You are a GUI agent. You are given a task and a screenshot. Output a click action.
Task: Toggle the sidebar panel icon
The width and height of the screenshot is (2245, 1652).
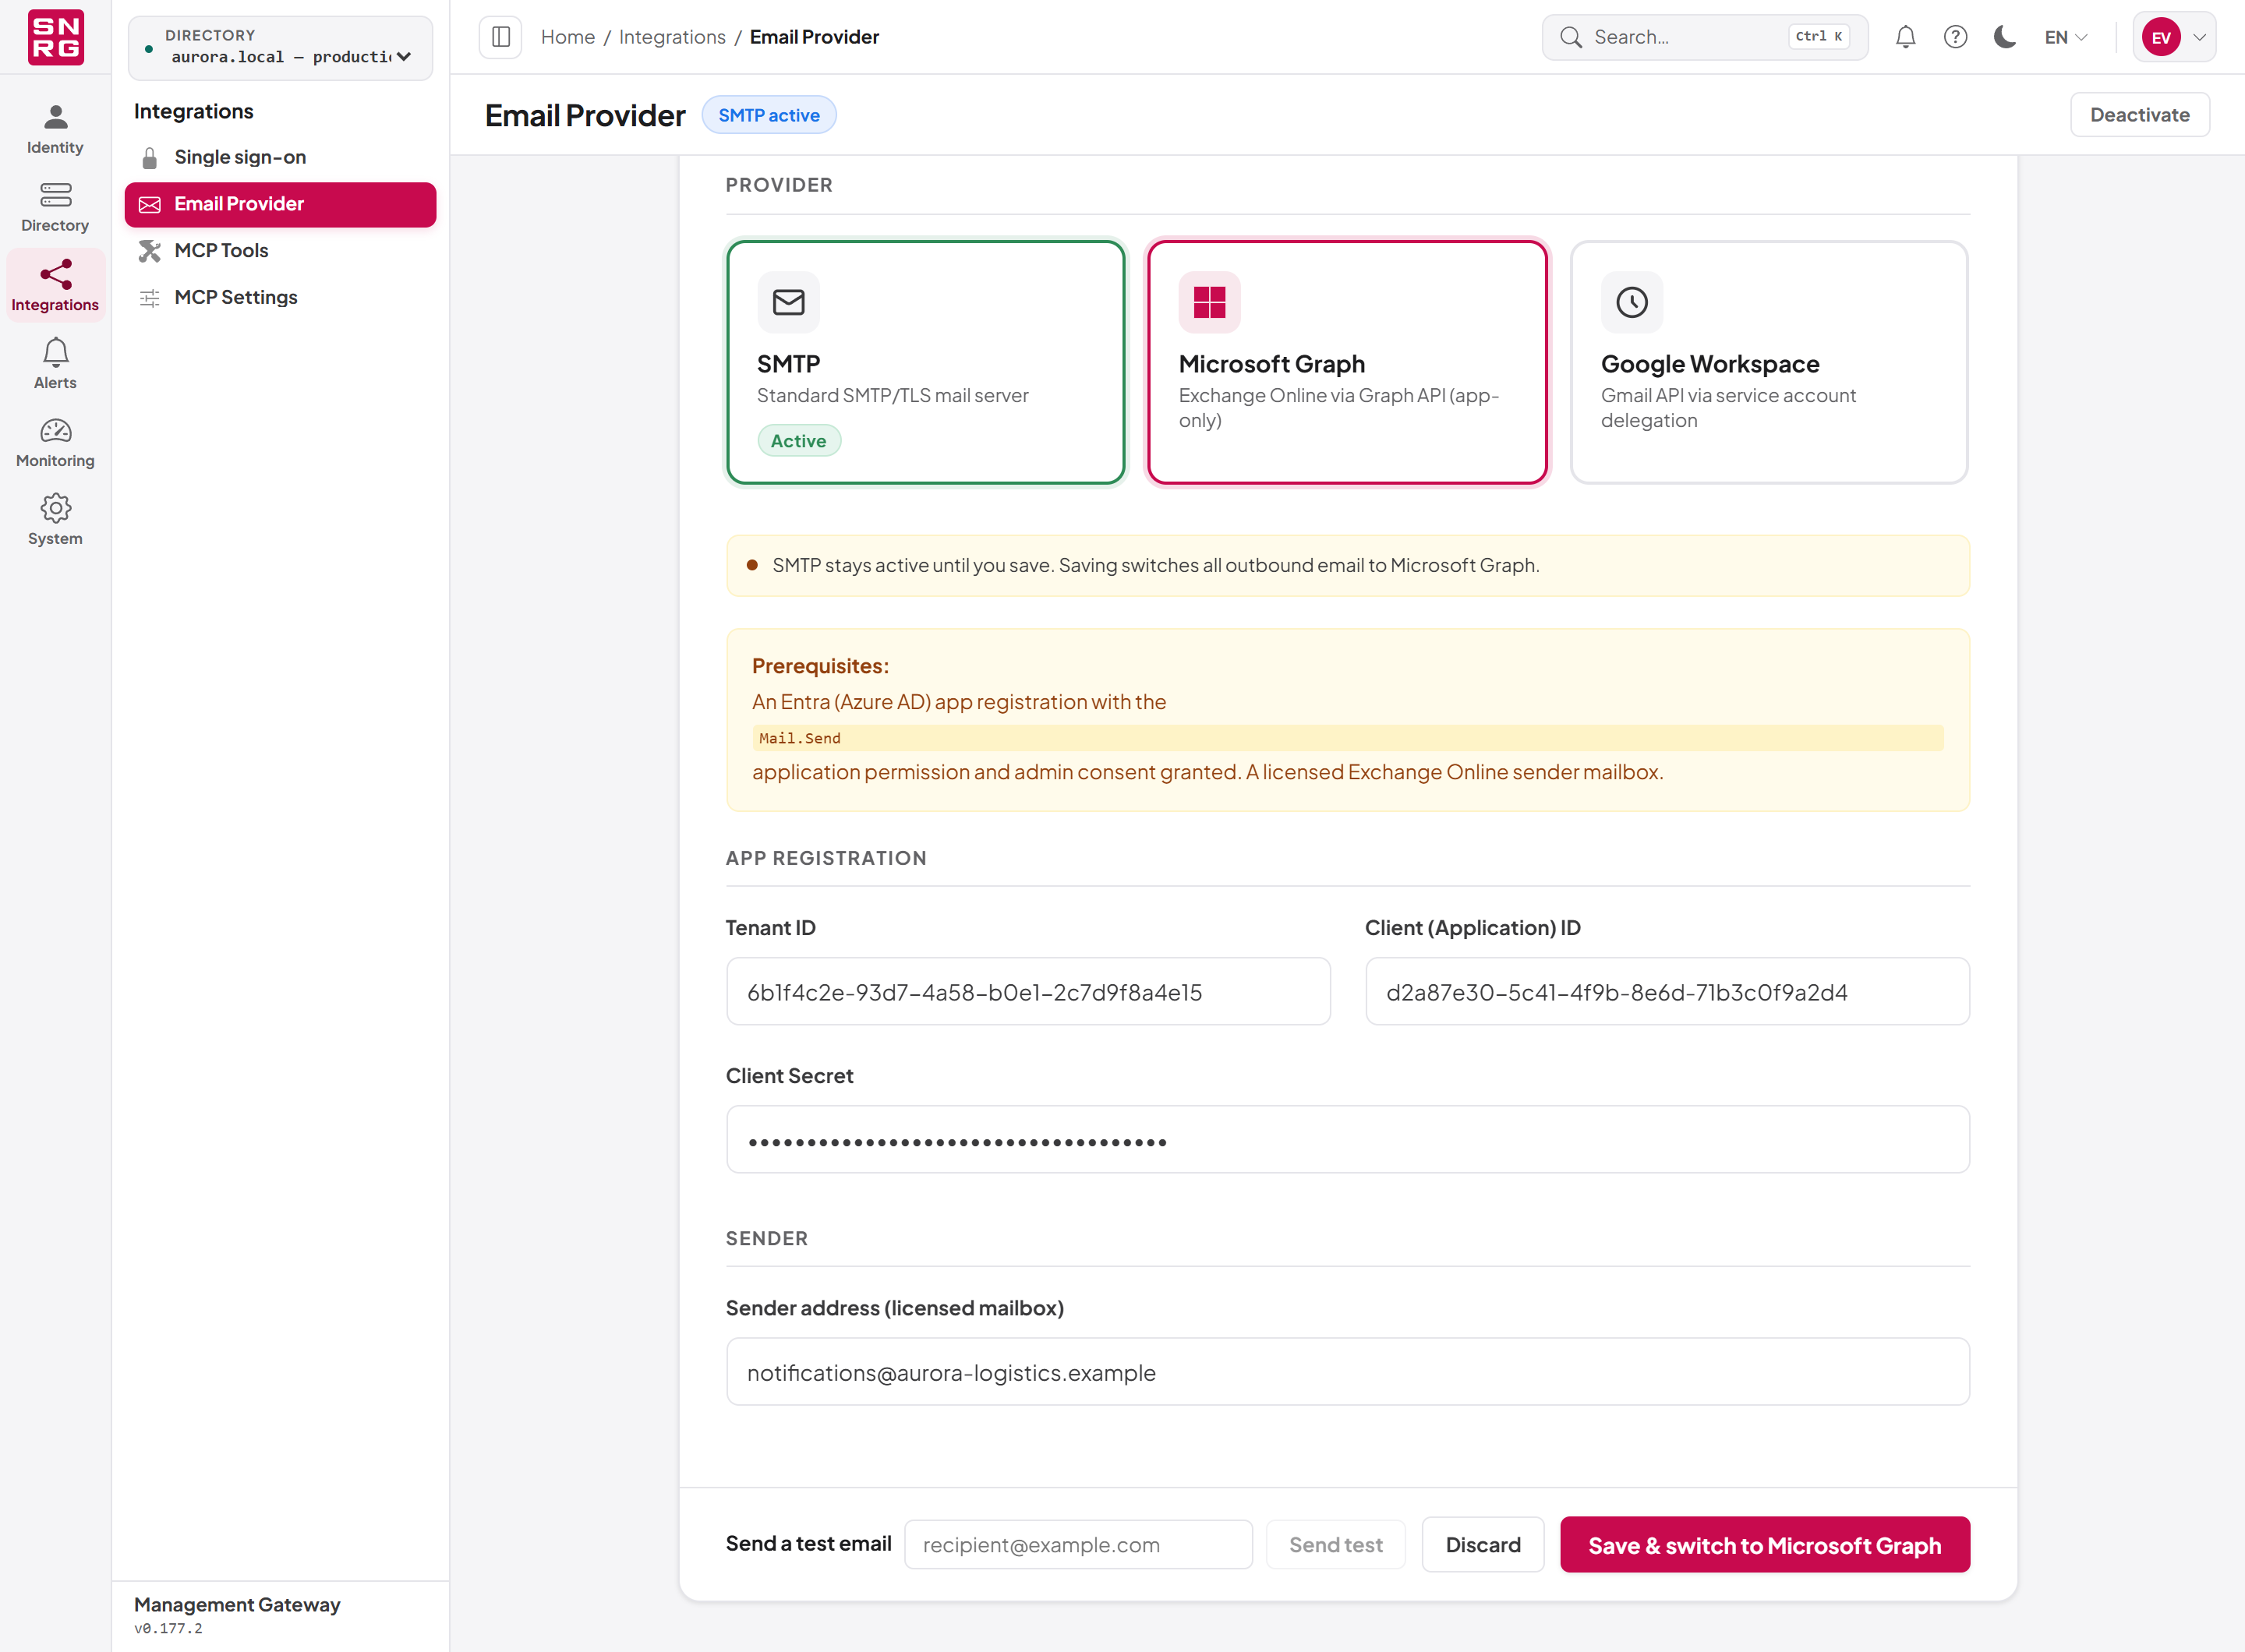pyautogui.click(x=500, y=37)
